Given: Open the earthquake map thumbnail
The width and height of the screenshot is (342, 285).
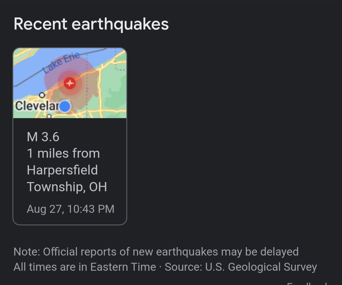Looking at the screenshot, I should 70,83.
